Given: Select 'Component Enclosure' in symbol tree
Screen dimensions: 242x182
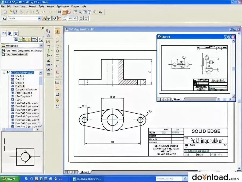Looking at the screenshot, I should click(x=26, y=89).
